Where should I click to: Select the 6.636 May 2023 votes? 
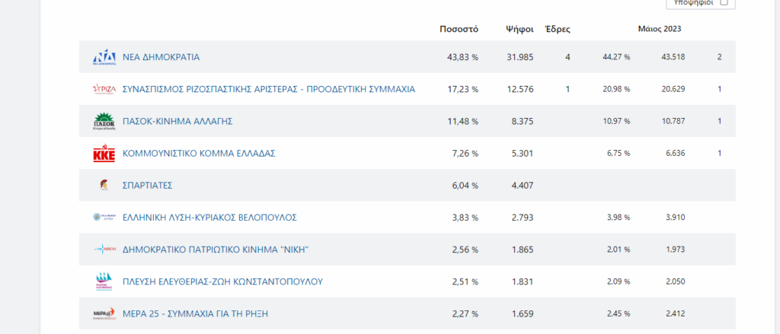click(x=675, y=154)
